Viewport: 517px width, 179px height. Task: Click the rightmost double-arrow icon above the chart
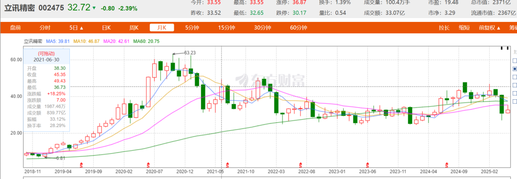coord(507,48)
